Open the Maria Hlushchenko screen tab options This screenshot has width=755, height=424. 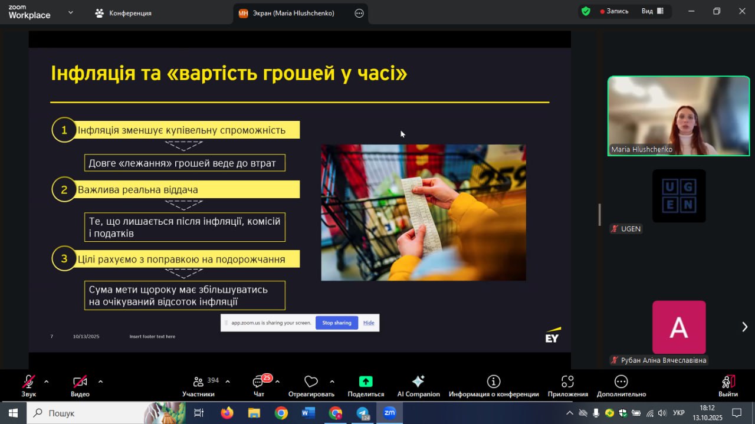pos(359,13)
